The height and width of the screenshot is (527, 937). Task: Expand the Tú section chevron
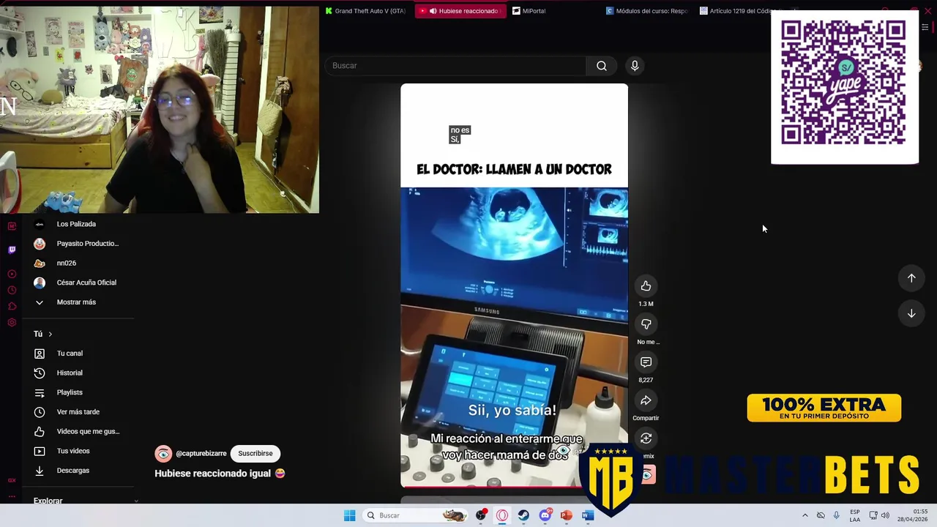(50, 334)
